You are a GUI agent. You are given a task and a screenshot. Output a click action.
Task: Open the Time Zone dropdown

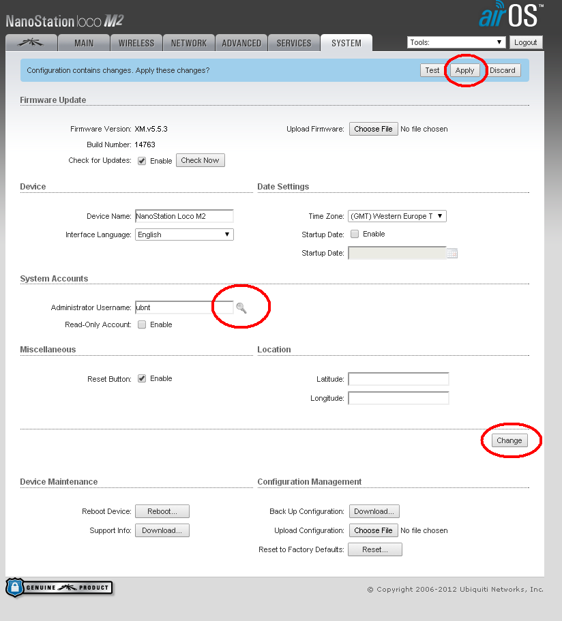tap(397, 216)
